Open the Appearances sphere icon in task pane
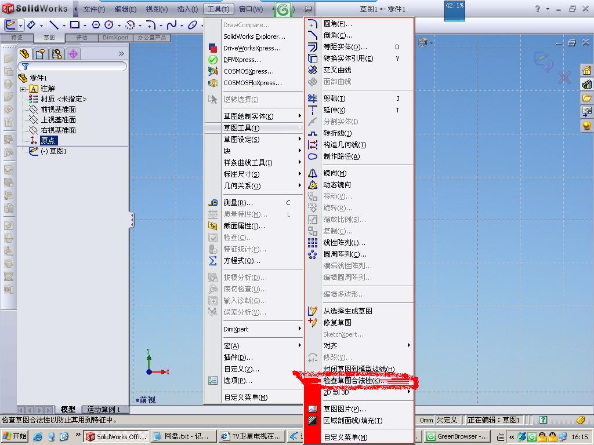Image resolution: width=594 pixels, height=445 pixels. (587, 125)
